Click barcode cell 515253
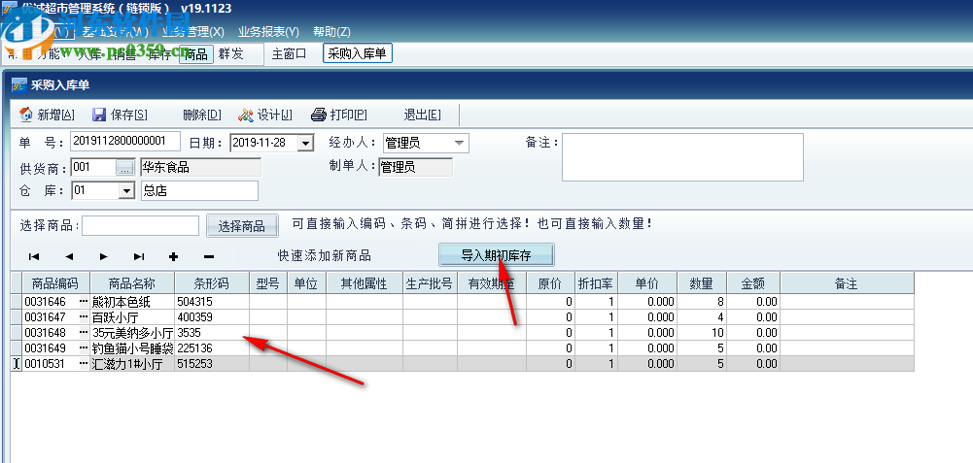This screenshot has height=463, width=973. [212, 364]
